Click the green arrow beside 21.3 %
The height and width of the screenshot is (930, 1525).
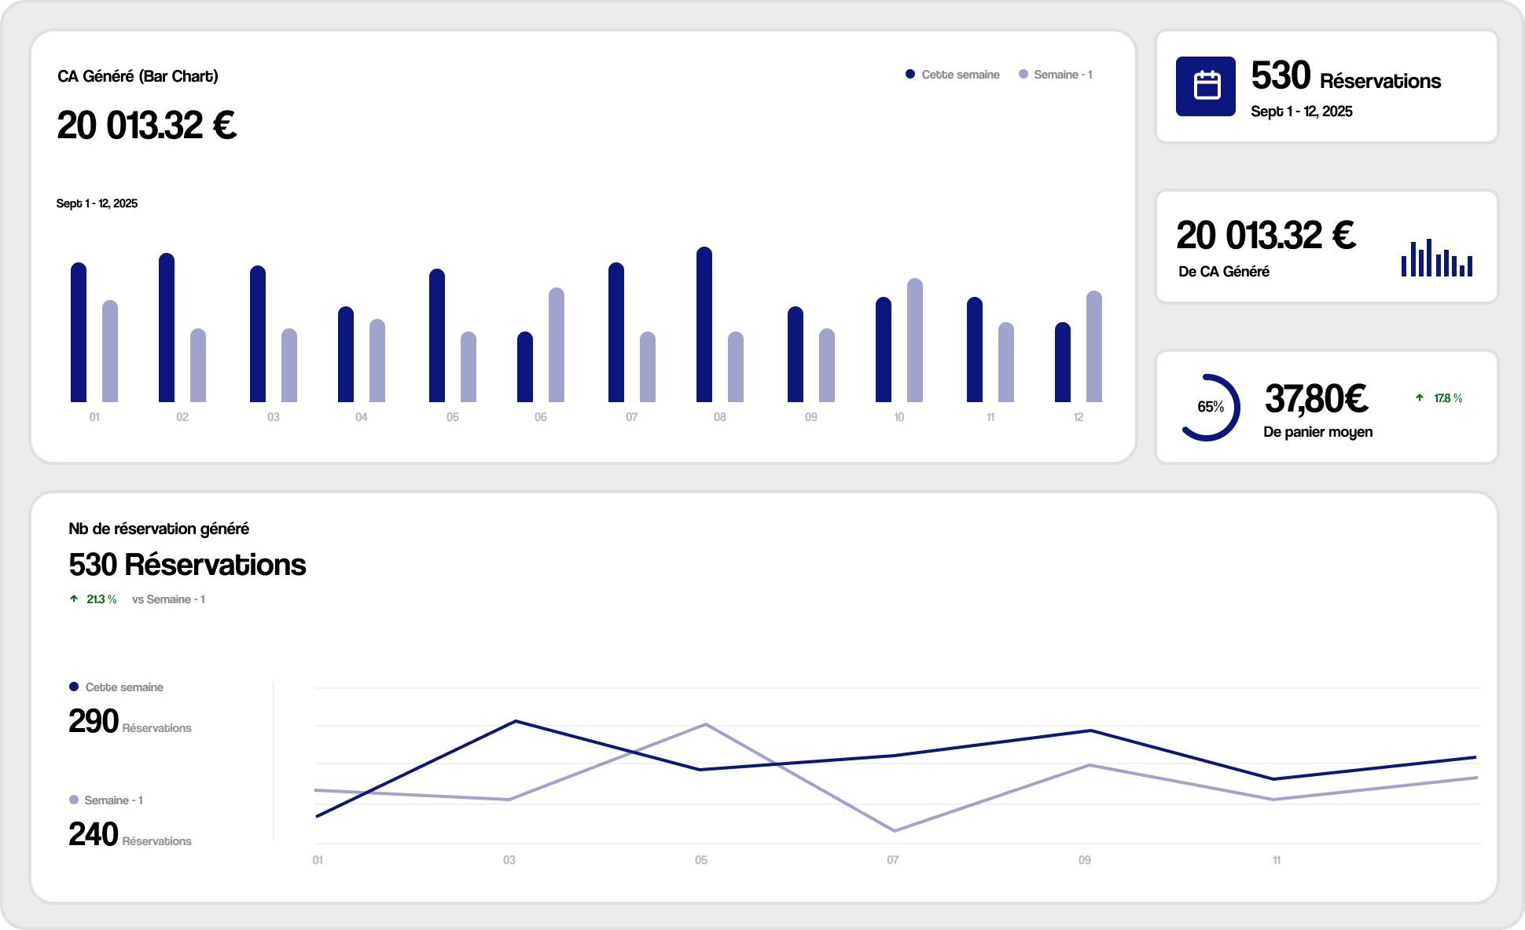[x=74, y=599]
